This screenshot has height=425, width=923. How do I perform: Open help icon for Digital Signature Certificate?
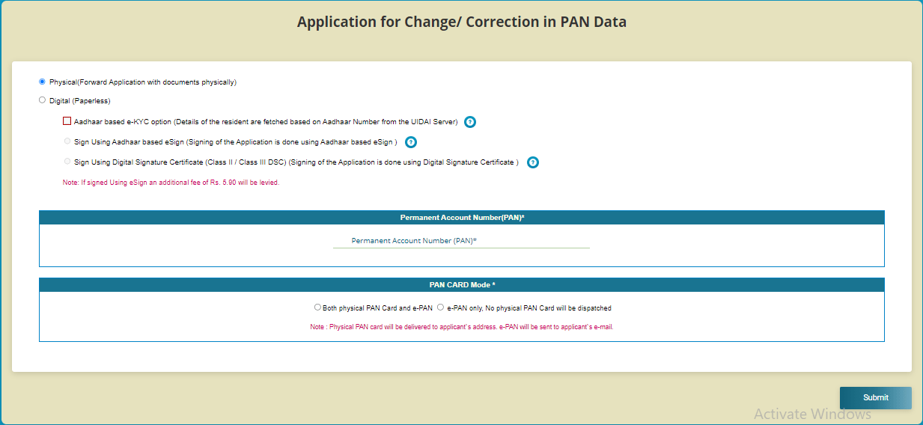point(532,162)
